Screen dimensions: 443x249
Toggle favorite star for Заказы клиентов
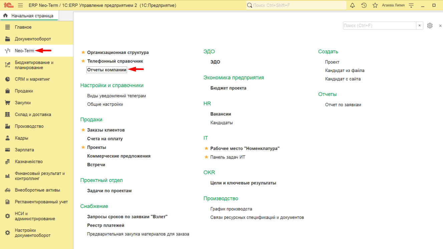(83, 130)
